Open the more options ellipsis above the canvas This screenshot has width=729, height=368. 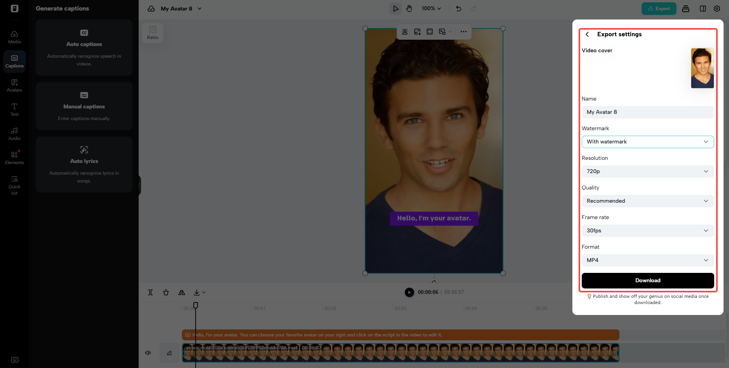463,32
